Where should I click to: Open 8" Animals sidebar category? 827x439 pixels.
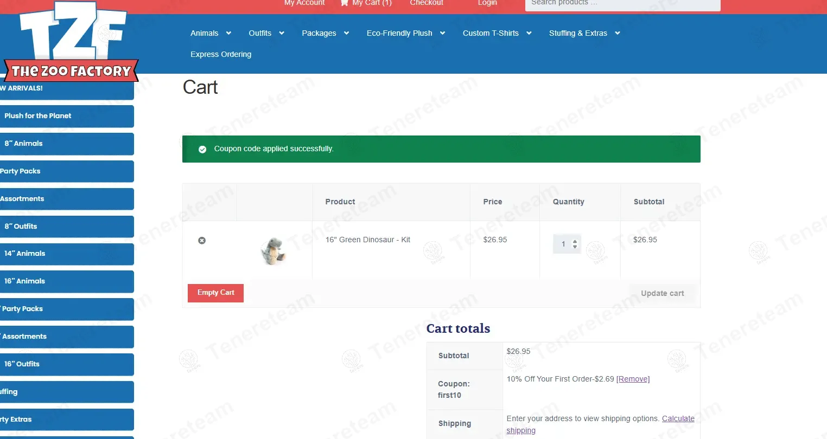[x=67, y=144]
